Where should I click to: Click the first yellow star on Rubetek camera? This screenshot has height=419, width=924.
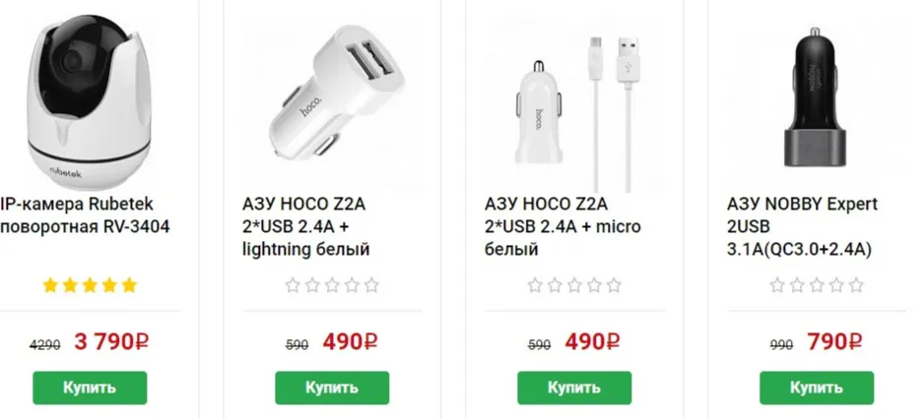tap(50, 285)
